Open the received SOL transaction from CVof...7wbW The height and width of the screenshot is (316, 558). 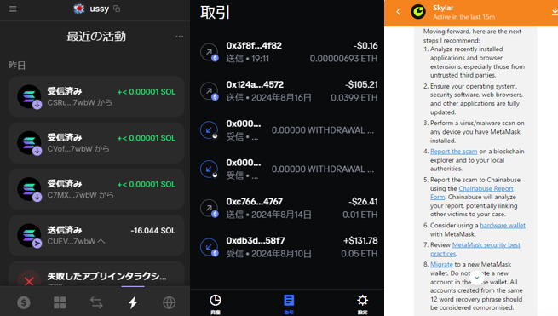coord(96,143)
